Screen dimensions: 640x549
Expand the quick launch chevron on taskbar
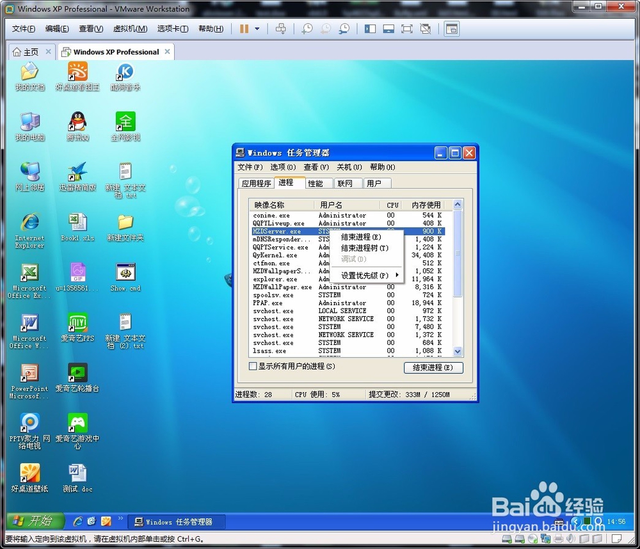pos(120,518)
